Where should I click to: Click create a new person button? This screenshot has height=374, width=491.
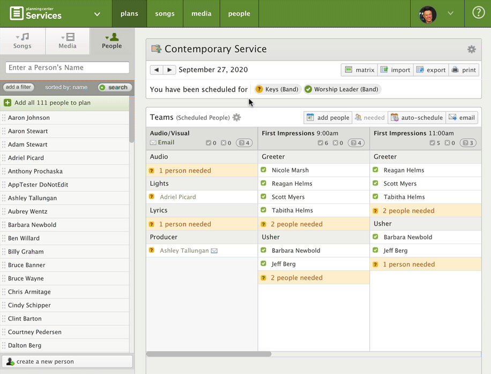click(x=67, y=362)
